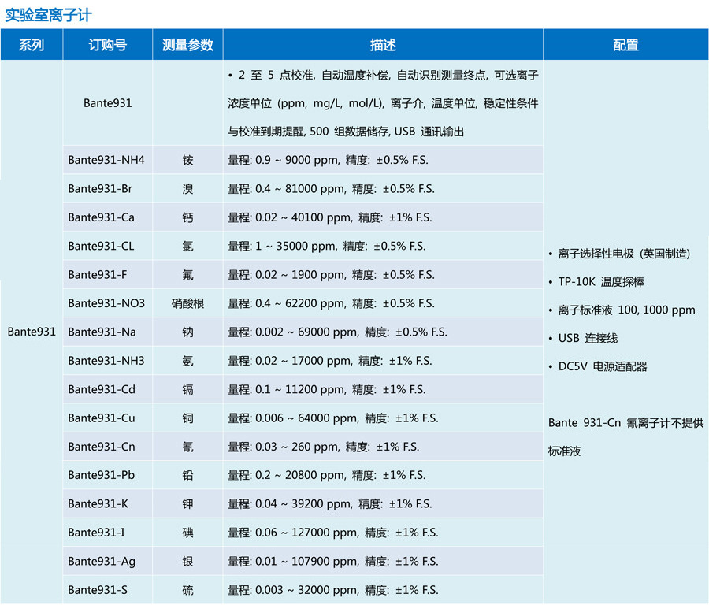Click the 0.06 ~ 127000 ppm range description
This screenshot has height=605, width=709.
332,533
